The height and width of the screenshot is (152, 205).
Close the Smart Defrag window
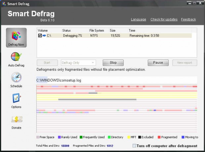point(200,3)
